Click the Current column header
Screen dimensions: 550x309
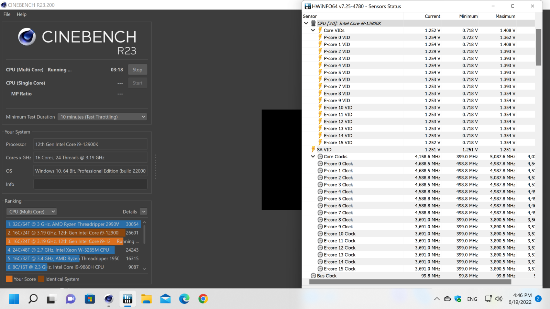(432, 16)
